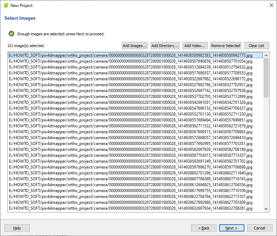Close the New Project dialog window

[271, 5]
